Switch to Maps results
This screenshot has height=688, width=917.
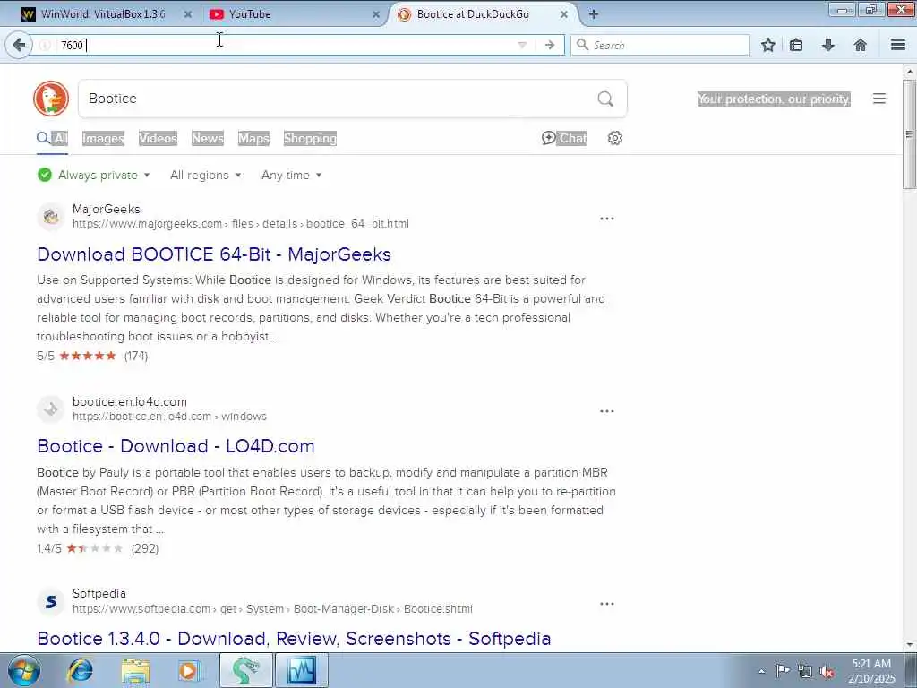[x=253, y=138]
